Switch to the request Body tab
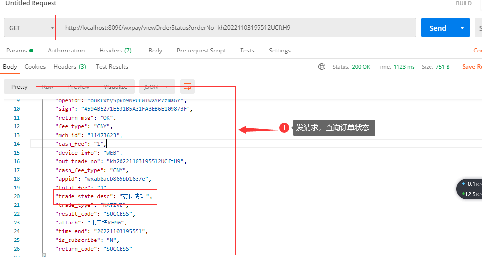482x258 pixels. (155, 51)
